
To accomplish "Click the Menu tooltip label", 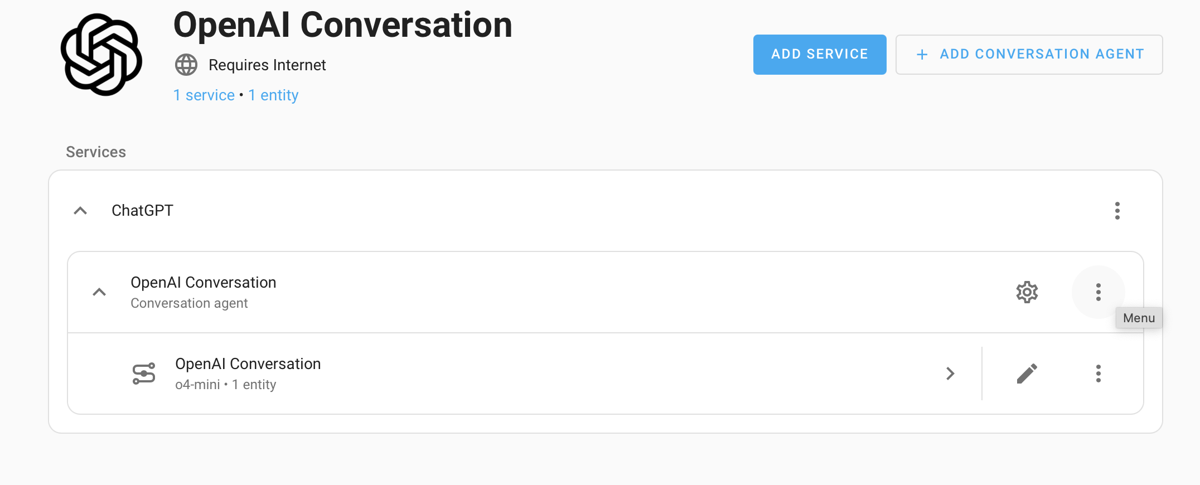I will [1139, 318].
